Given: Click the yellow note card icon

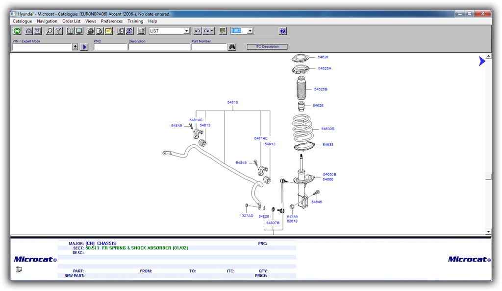Looking at the screenshot, I should (x=108, y=31).
